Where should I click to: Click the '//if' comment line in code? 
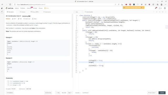click(x=90, y=55)
